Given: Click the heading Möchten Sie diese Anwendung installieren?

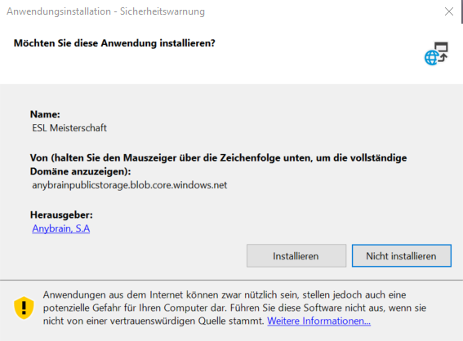Looking at the screenshot, I should [x=114, y=43].
